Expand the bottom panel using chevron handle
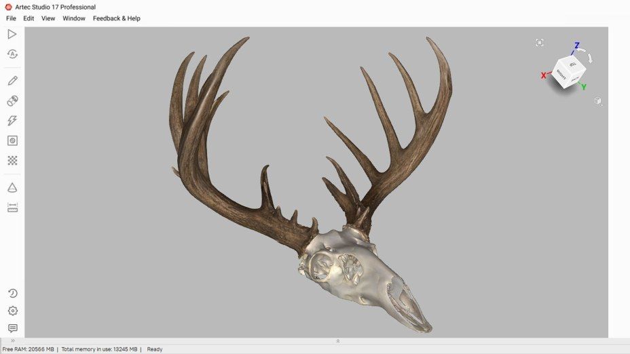Viewport: 630px width, 354px height. (337, 340)
